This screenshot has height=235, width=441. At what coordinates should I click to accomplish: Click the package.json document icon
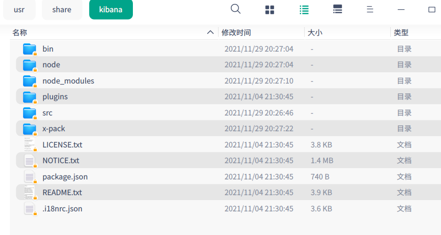30,177
